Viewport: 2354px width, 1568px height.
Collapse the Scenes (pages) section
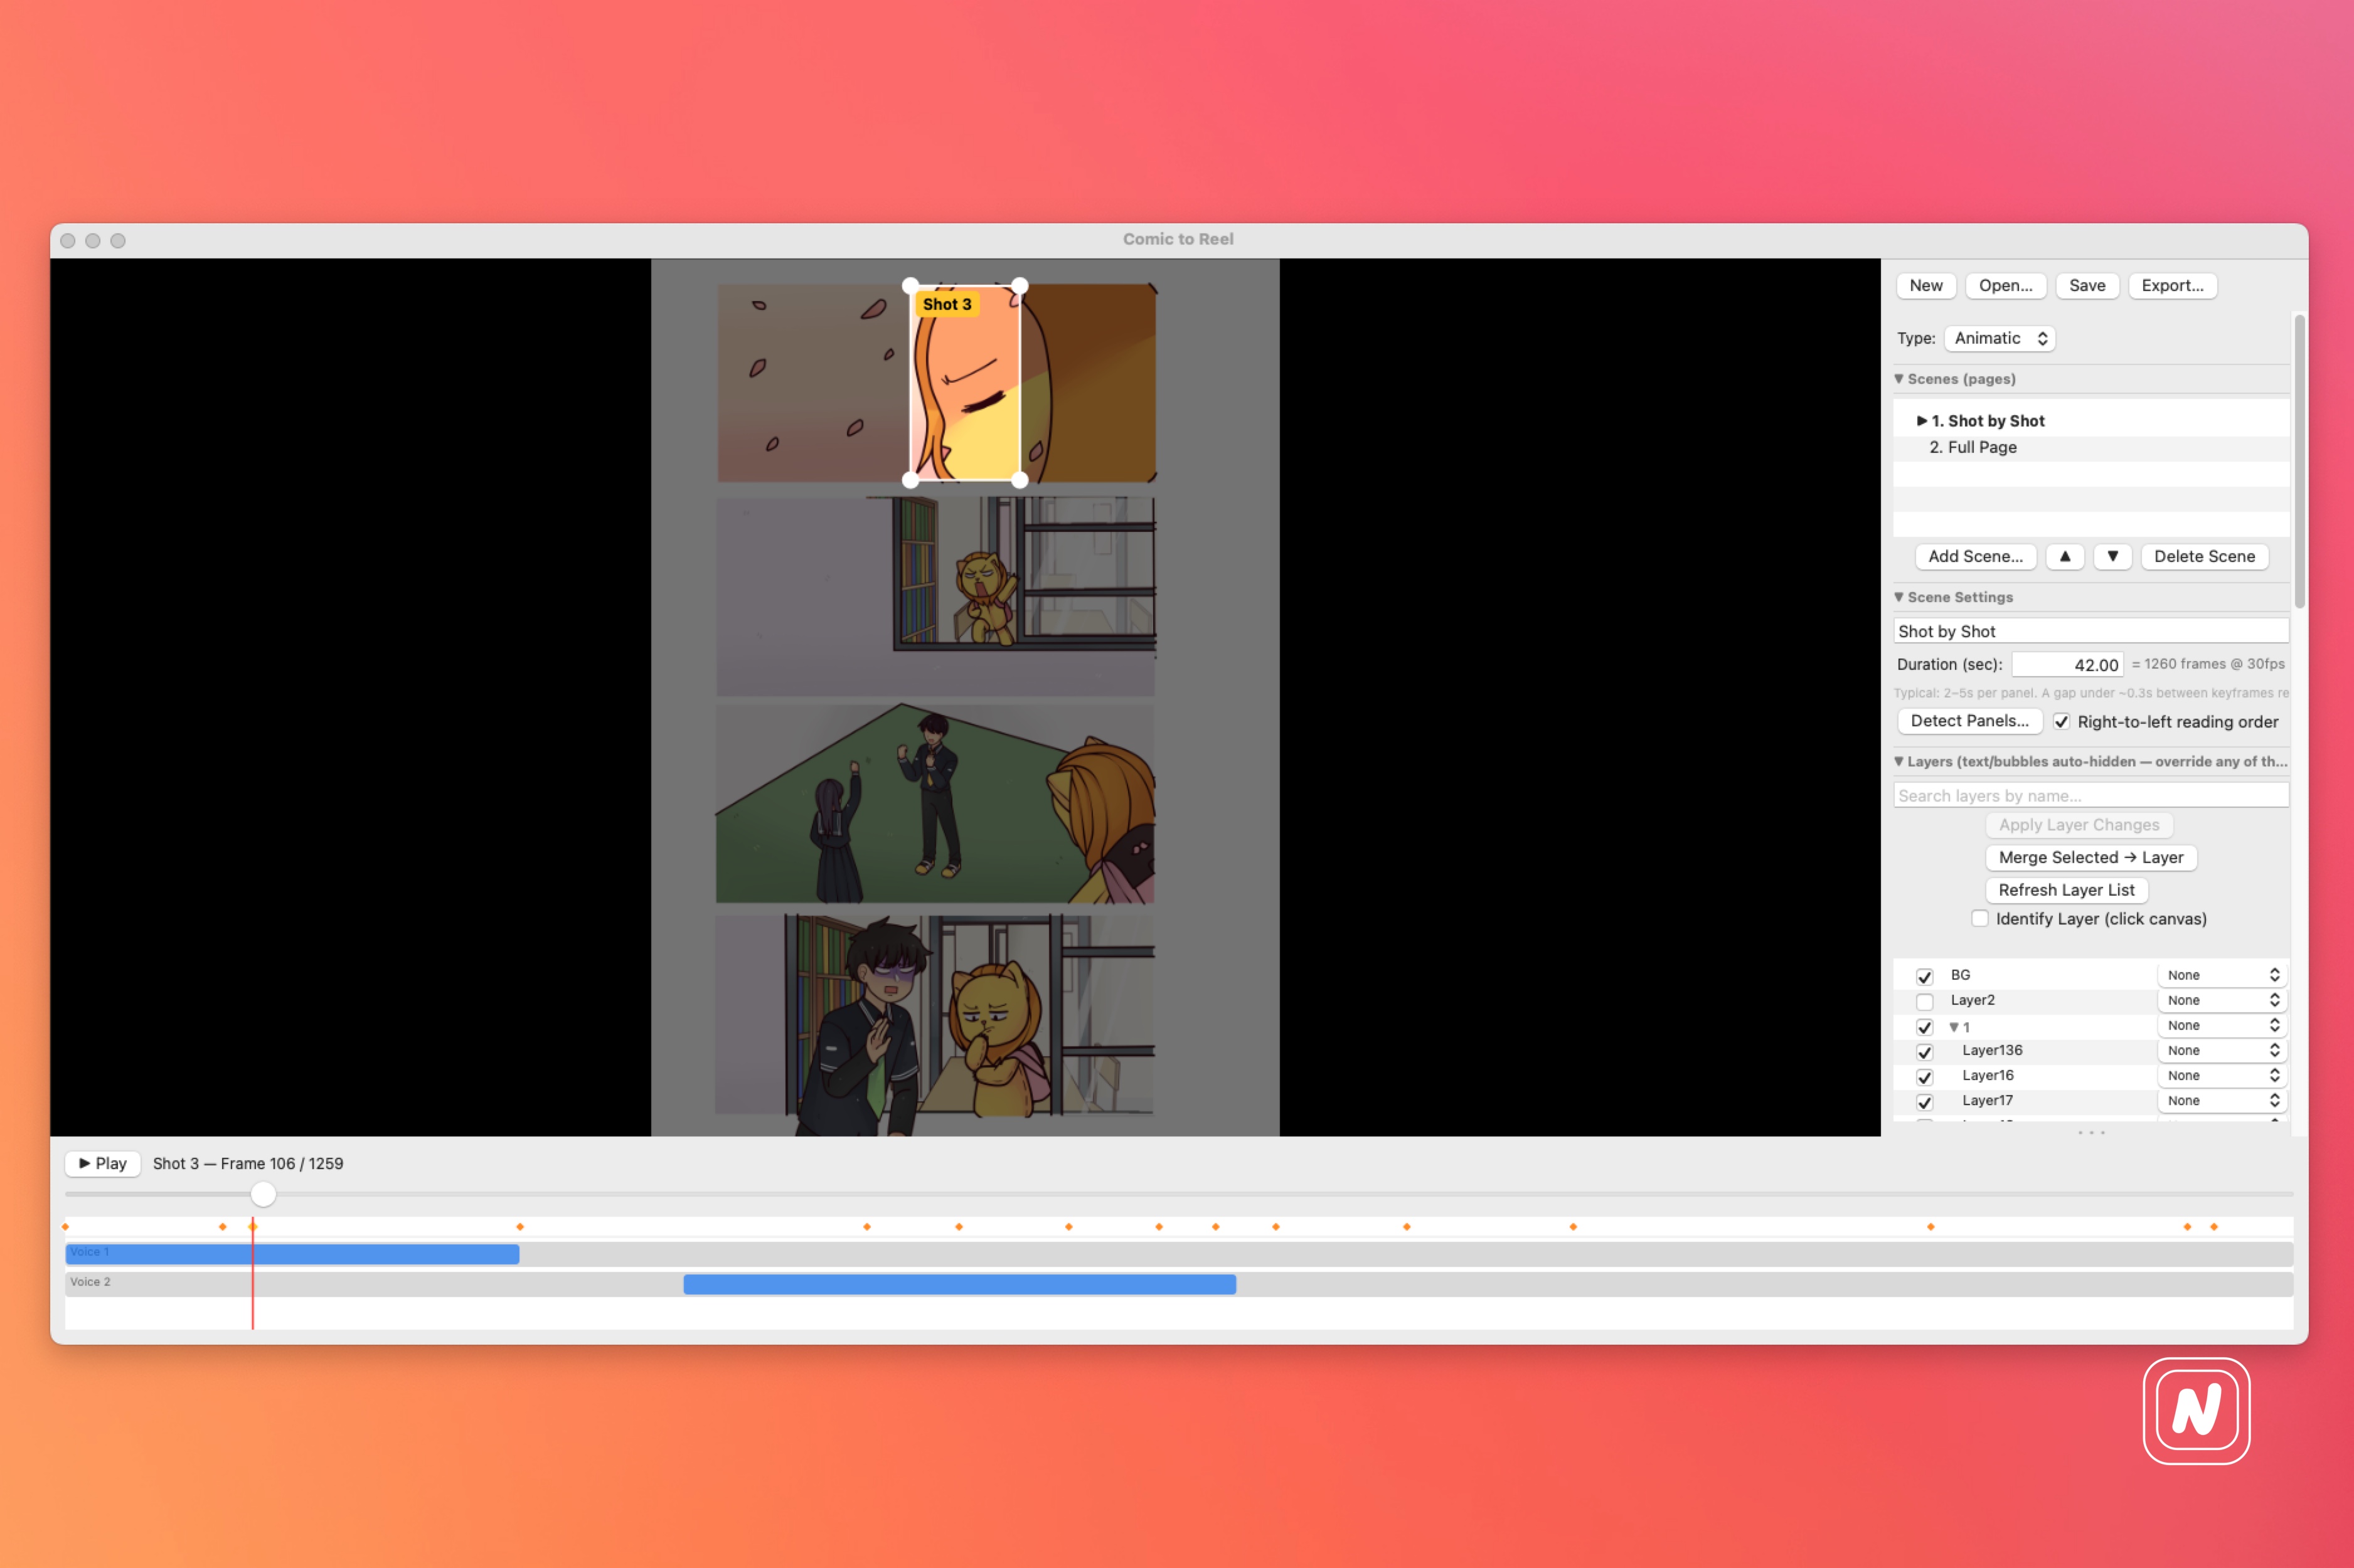(1899, 379)
